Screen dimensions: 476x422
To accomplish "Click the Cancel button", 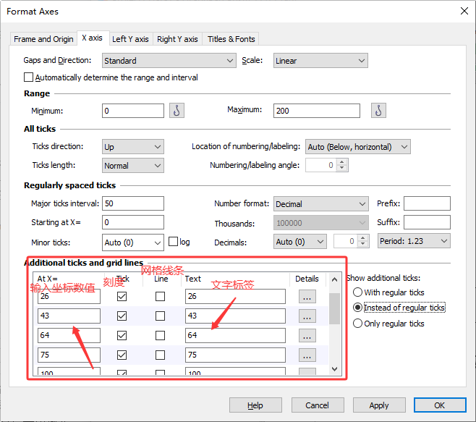I will tap(318, 405).
